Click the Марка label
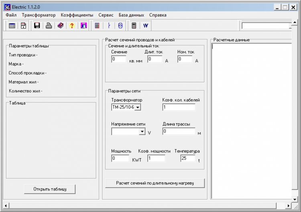301x212 pixels. 16,64
